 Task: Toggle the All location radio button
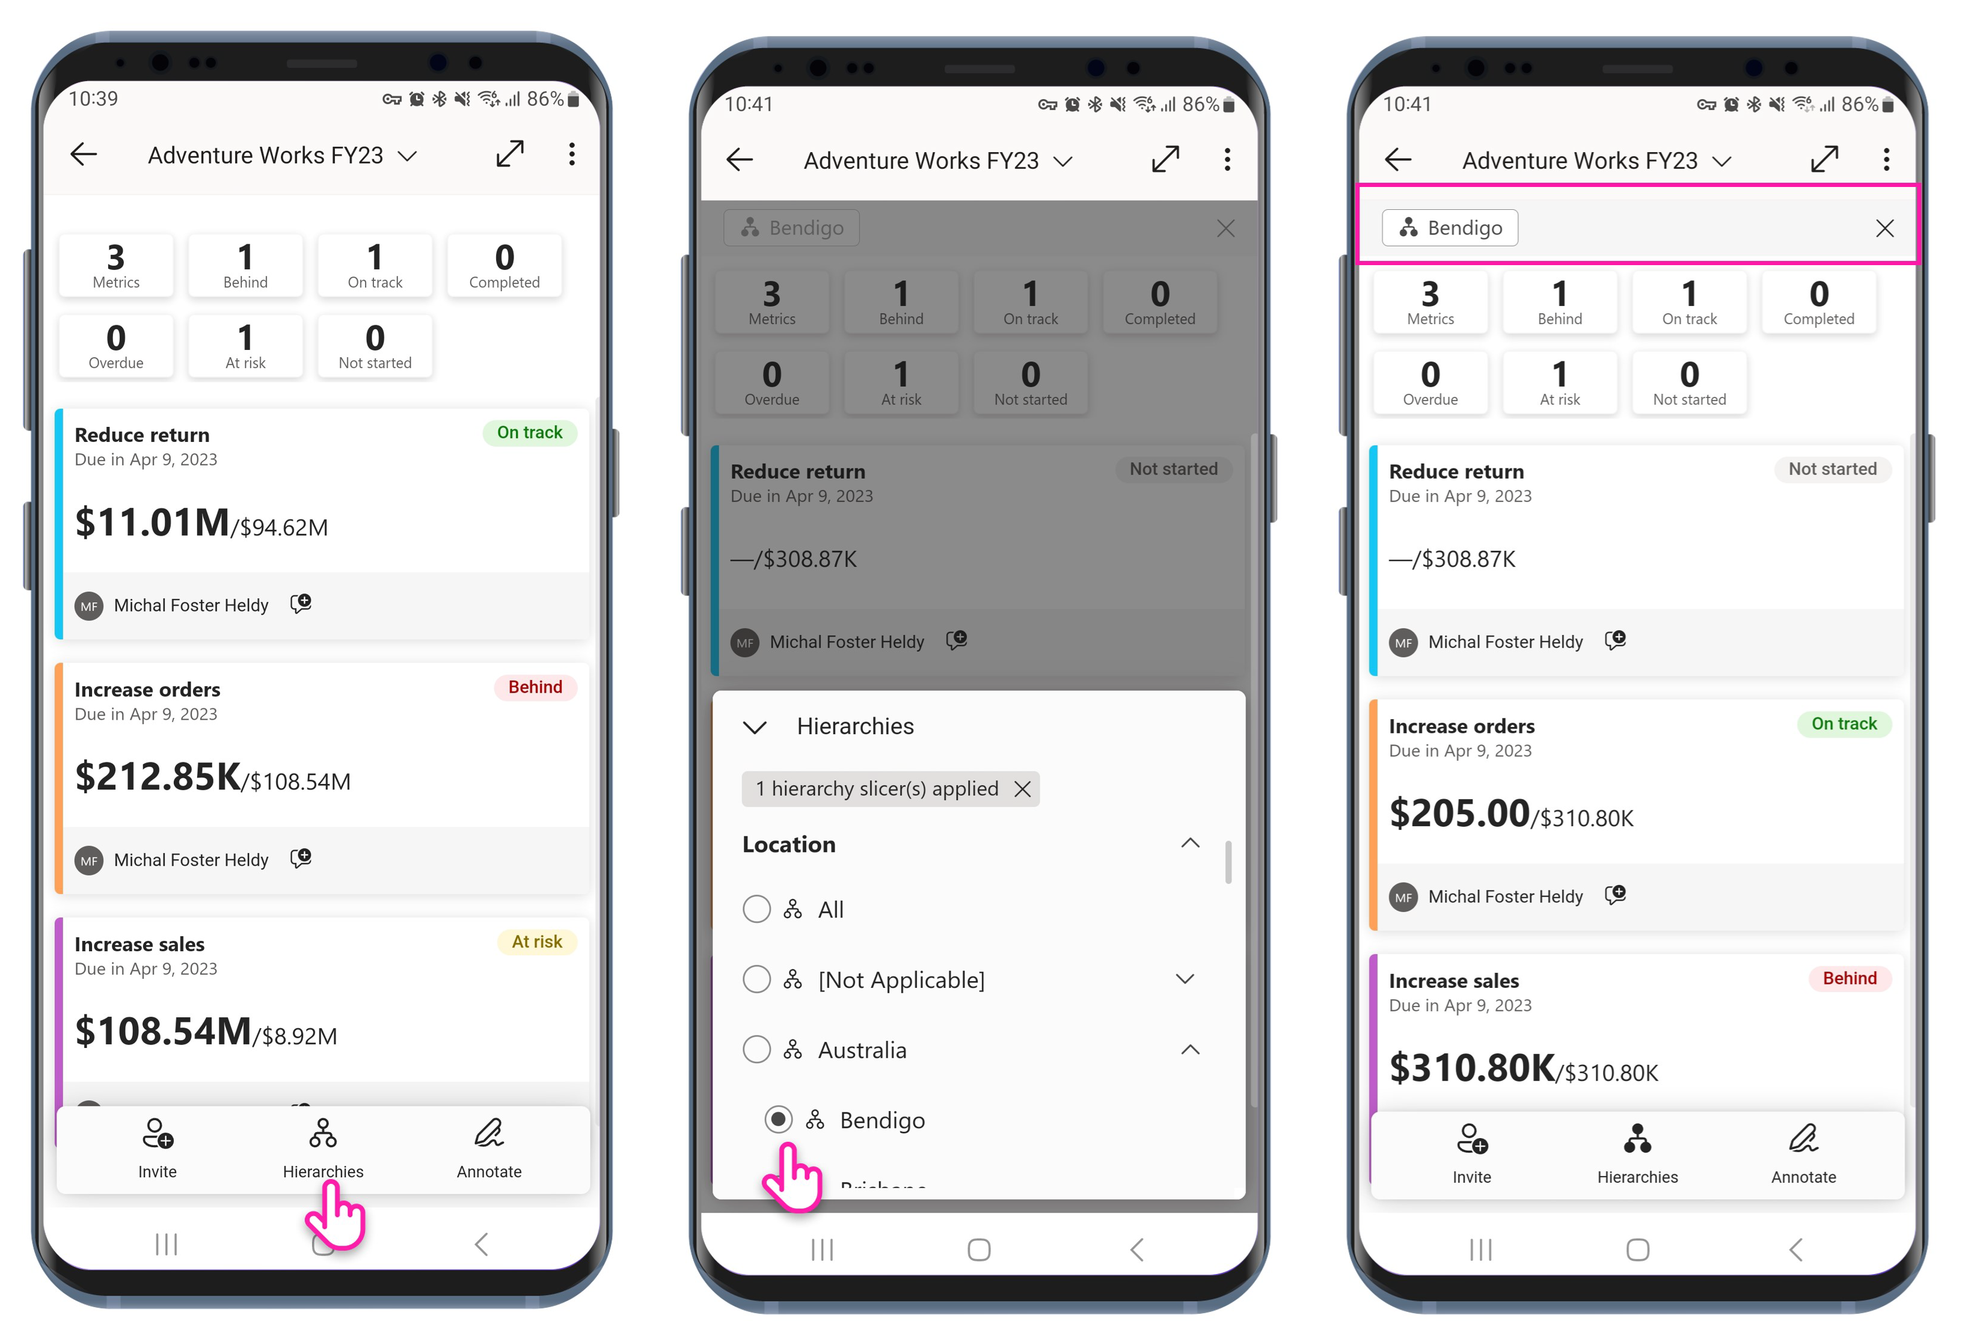[x=755, y=908]
